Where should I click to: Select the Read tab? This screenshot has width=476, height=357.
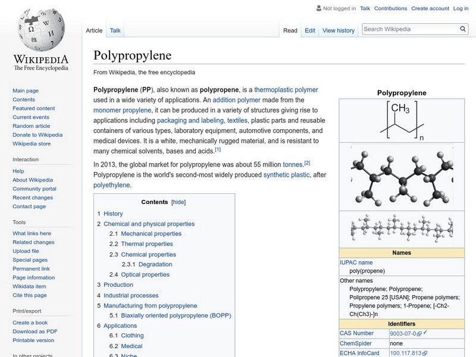pos(290,31)
